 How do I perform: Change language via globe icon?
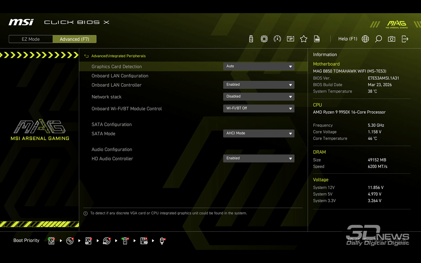click(x=365, y=39)
